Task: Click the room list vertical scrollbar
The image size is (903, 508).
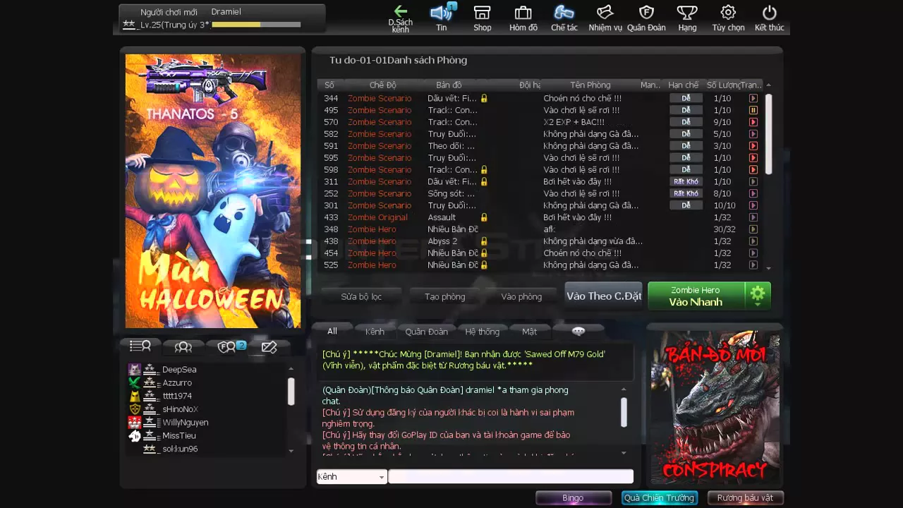Action: [768, 134]
